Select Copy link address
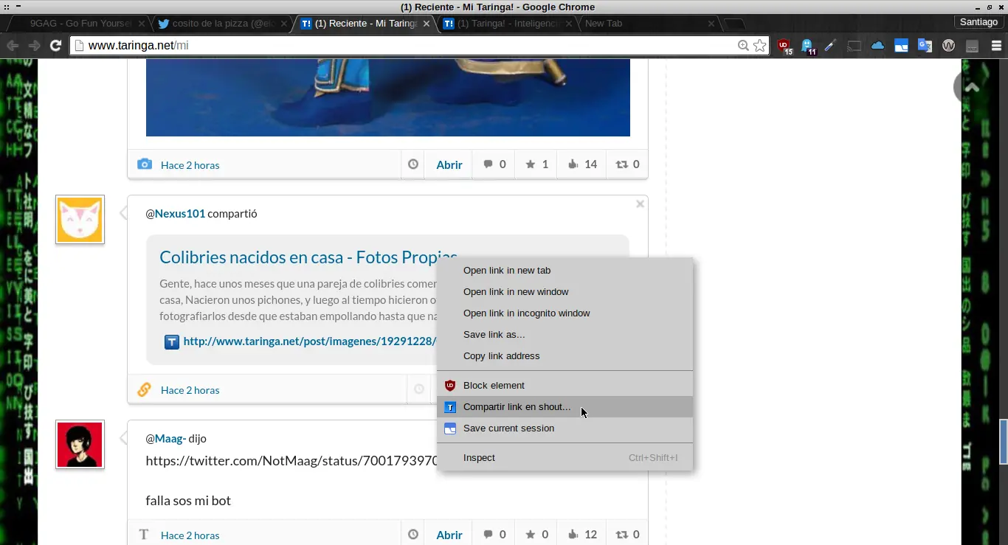The width and height of the screenshot is (1008, 545). click(x=565, y=356)
